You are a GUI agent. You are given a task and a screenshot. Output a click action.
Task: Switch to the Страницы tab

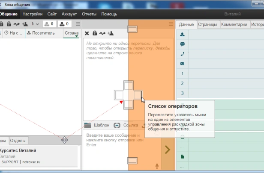pos(207,24)
